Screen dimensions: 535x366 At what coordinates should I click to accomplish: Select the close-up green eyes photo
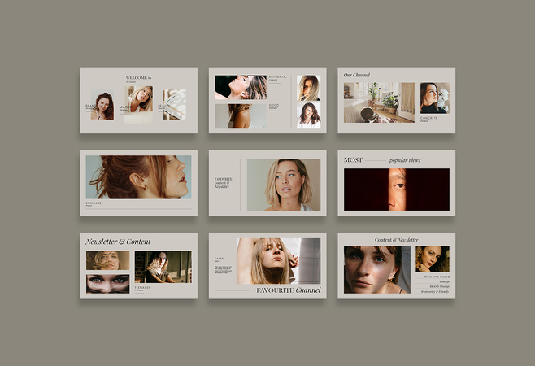tap(107, 283)
